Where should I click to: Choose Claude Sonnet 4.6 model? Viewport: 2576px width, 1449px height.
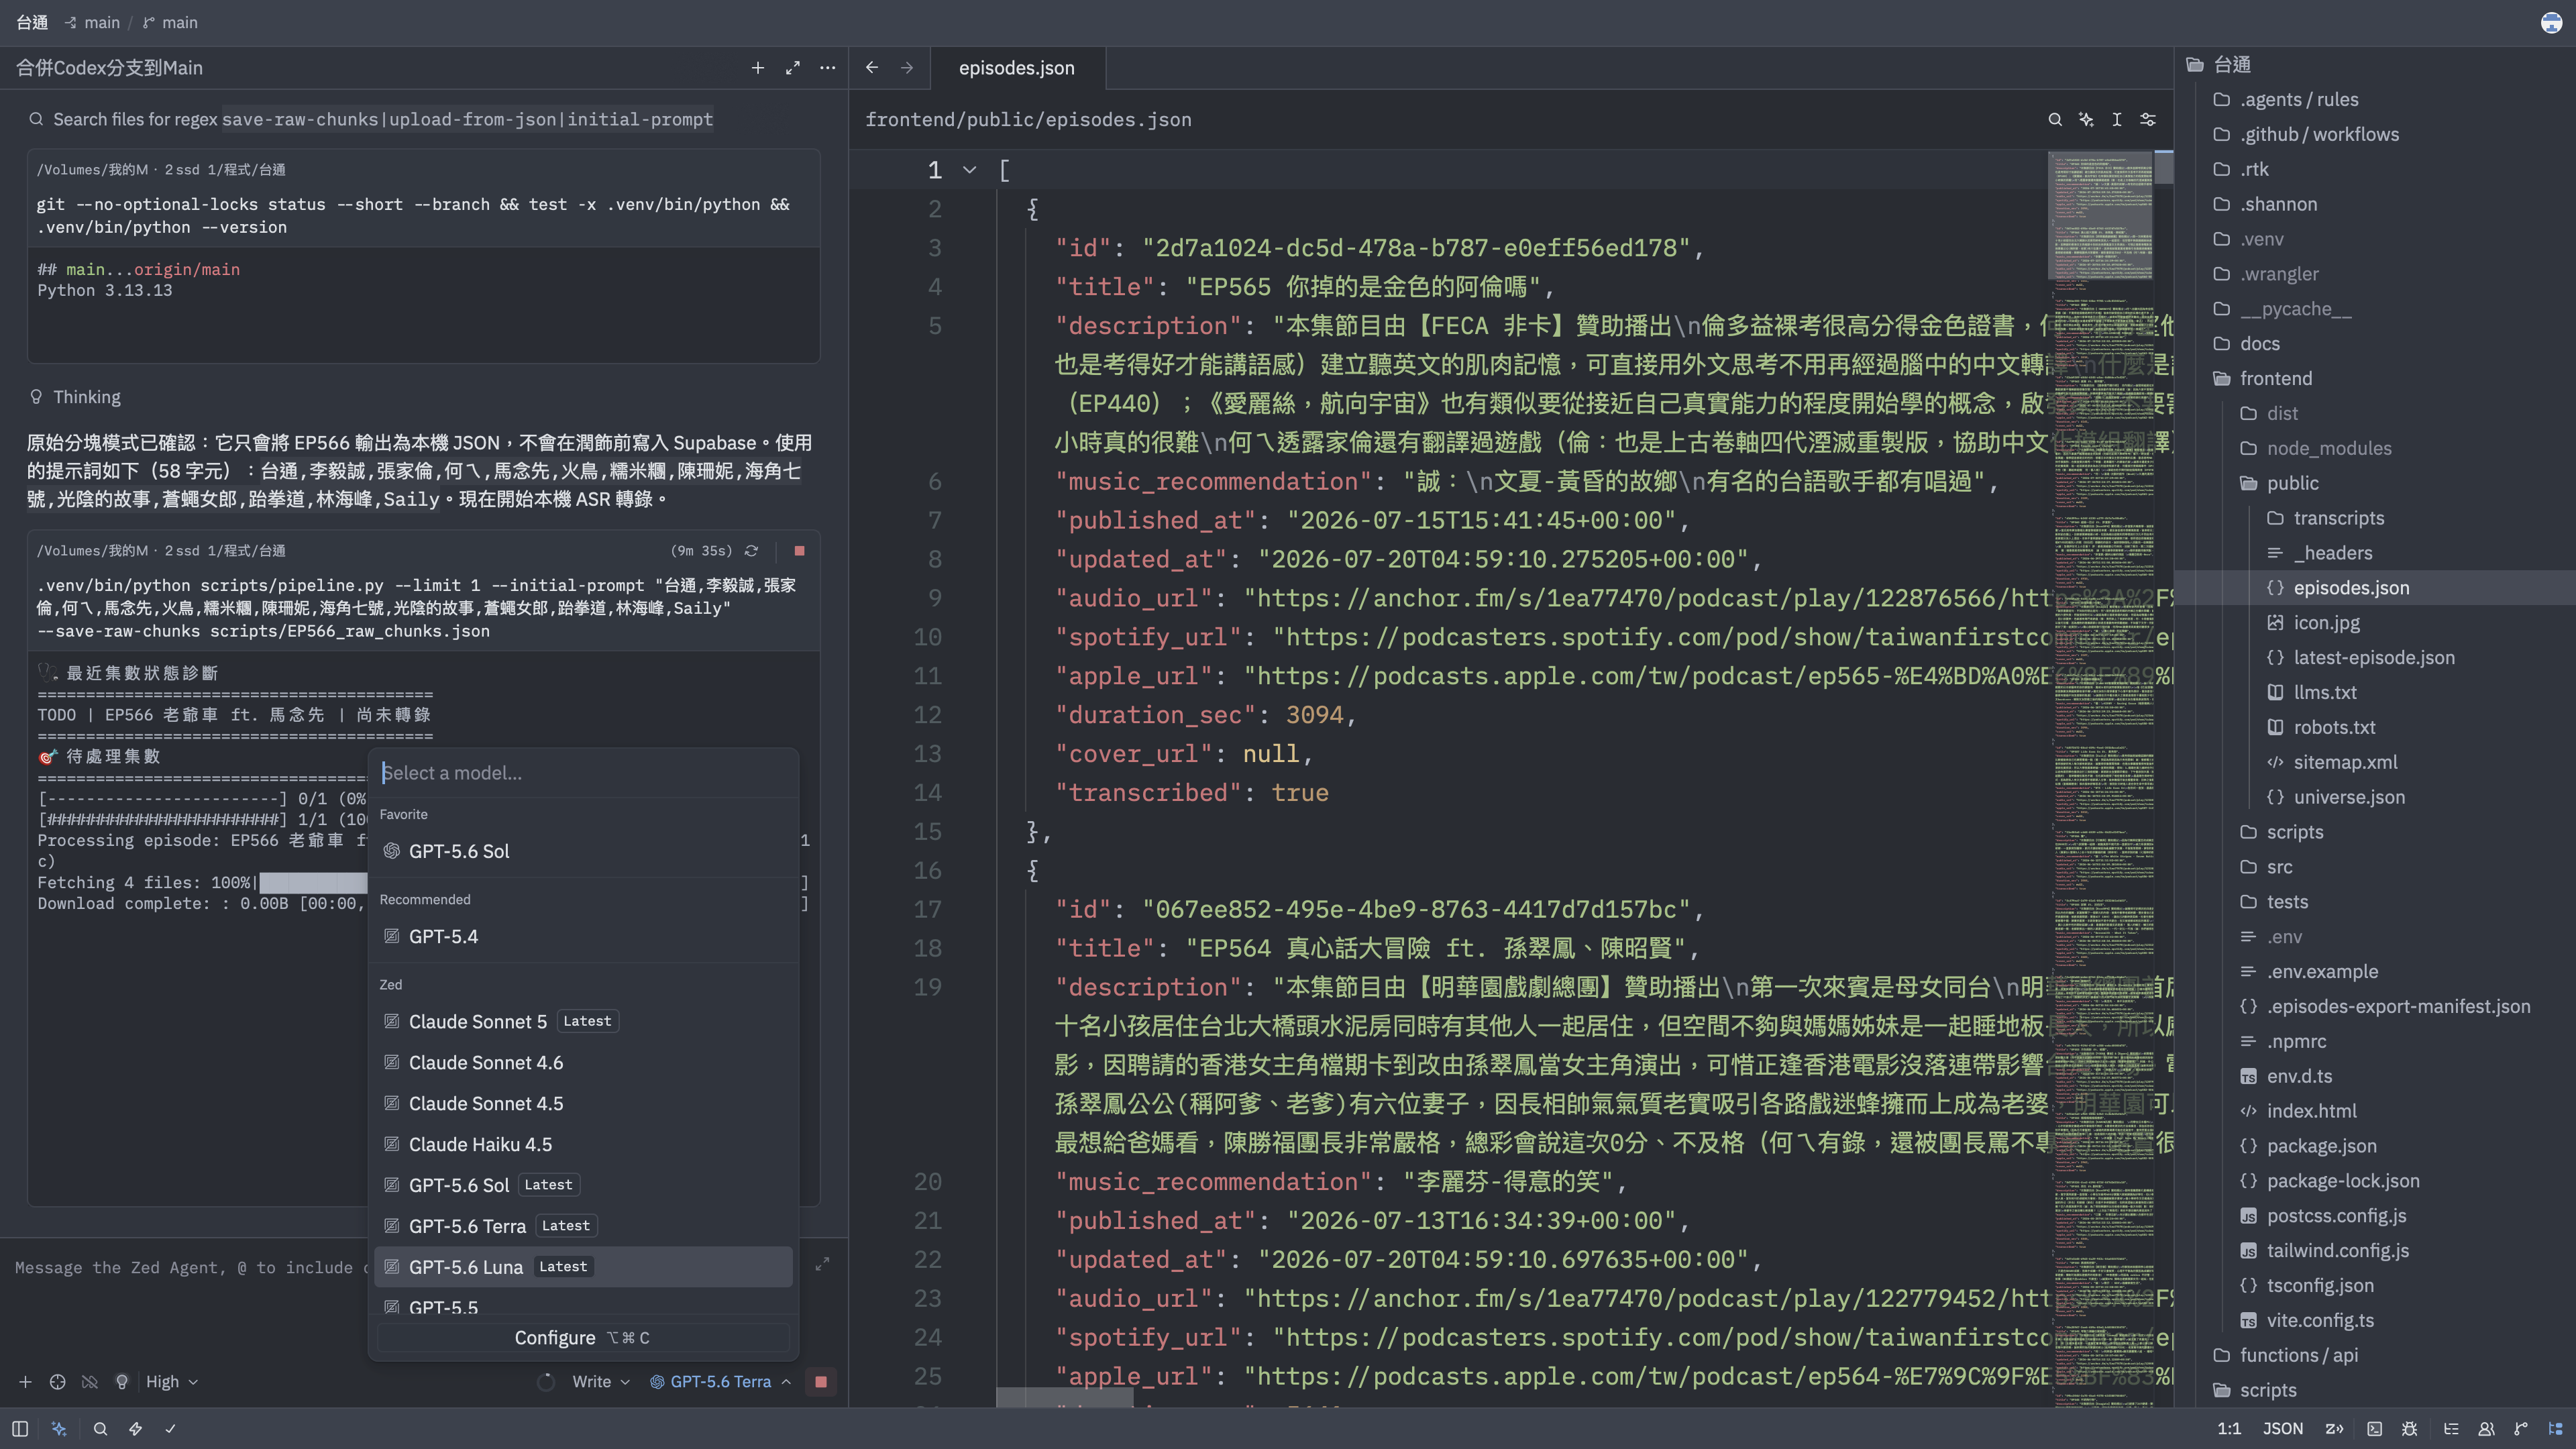(583, 1062)
